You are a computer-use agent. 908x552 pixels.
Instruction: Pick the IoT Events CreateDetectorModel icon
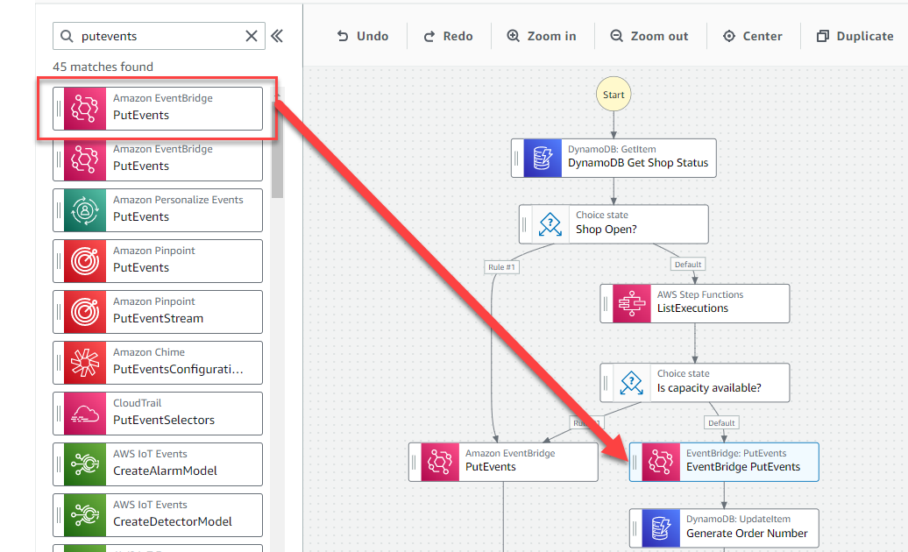coord(84,515)
